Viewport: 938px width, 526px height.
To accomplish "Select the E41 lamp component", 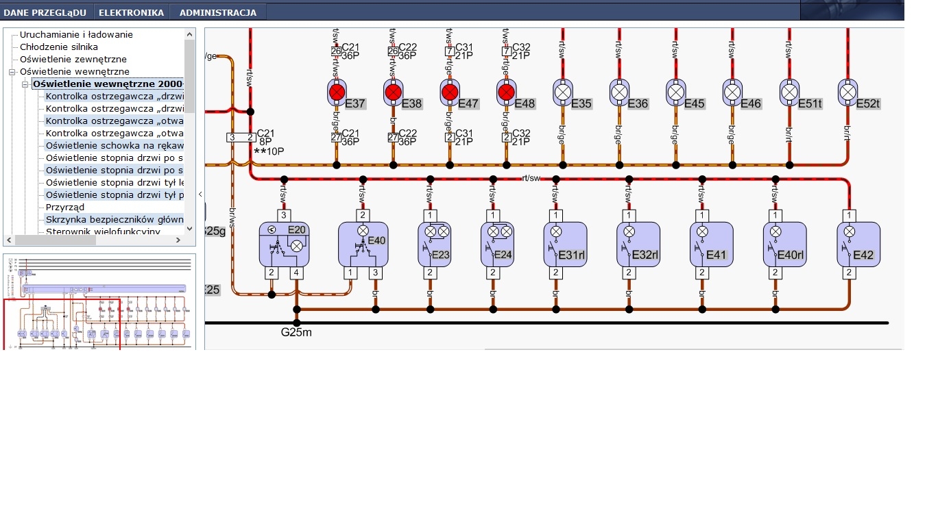I will coord(712,245).
